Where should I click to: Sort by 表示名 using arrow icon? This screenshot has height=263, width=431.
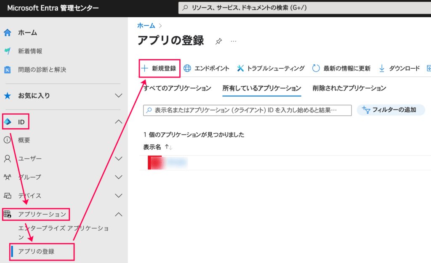pyautogui.click(x=168, y=147)
